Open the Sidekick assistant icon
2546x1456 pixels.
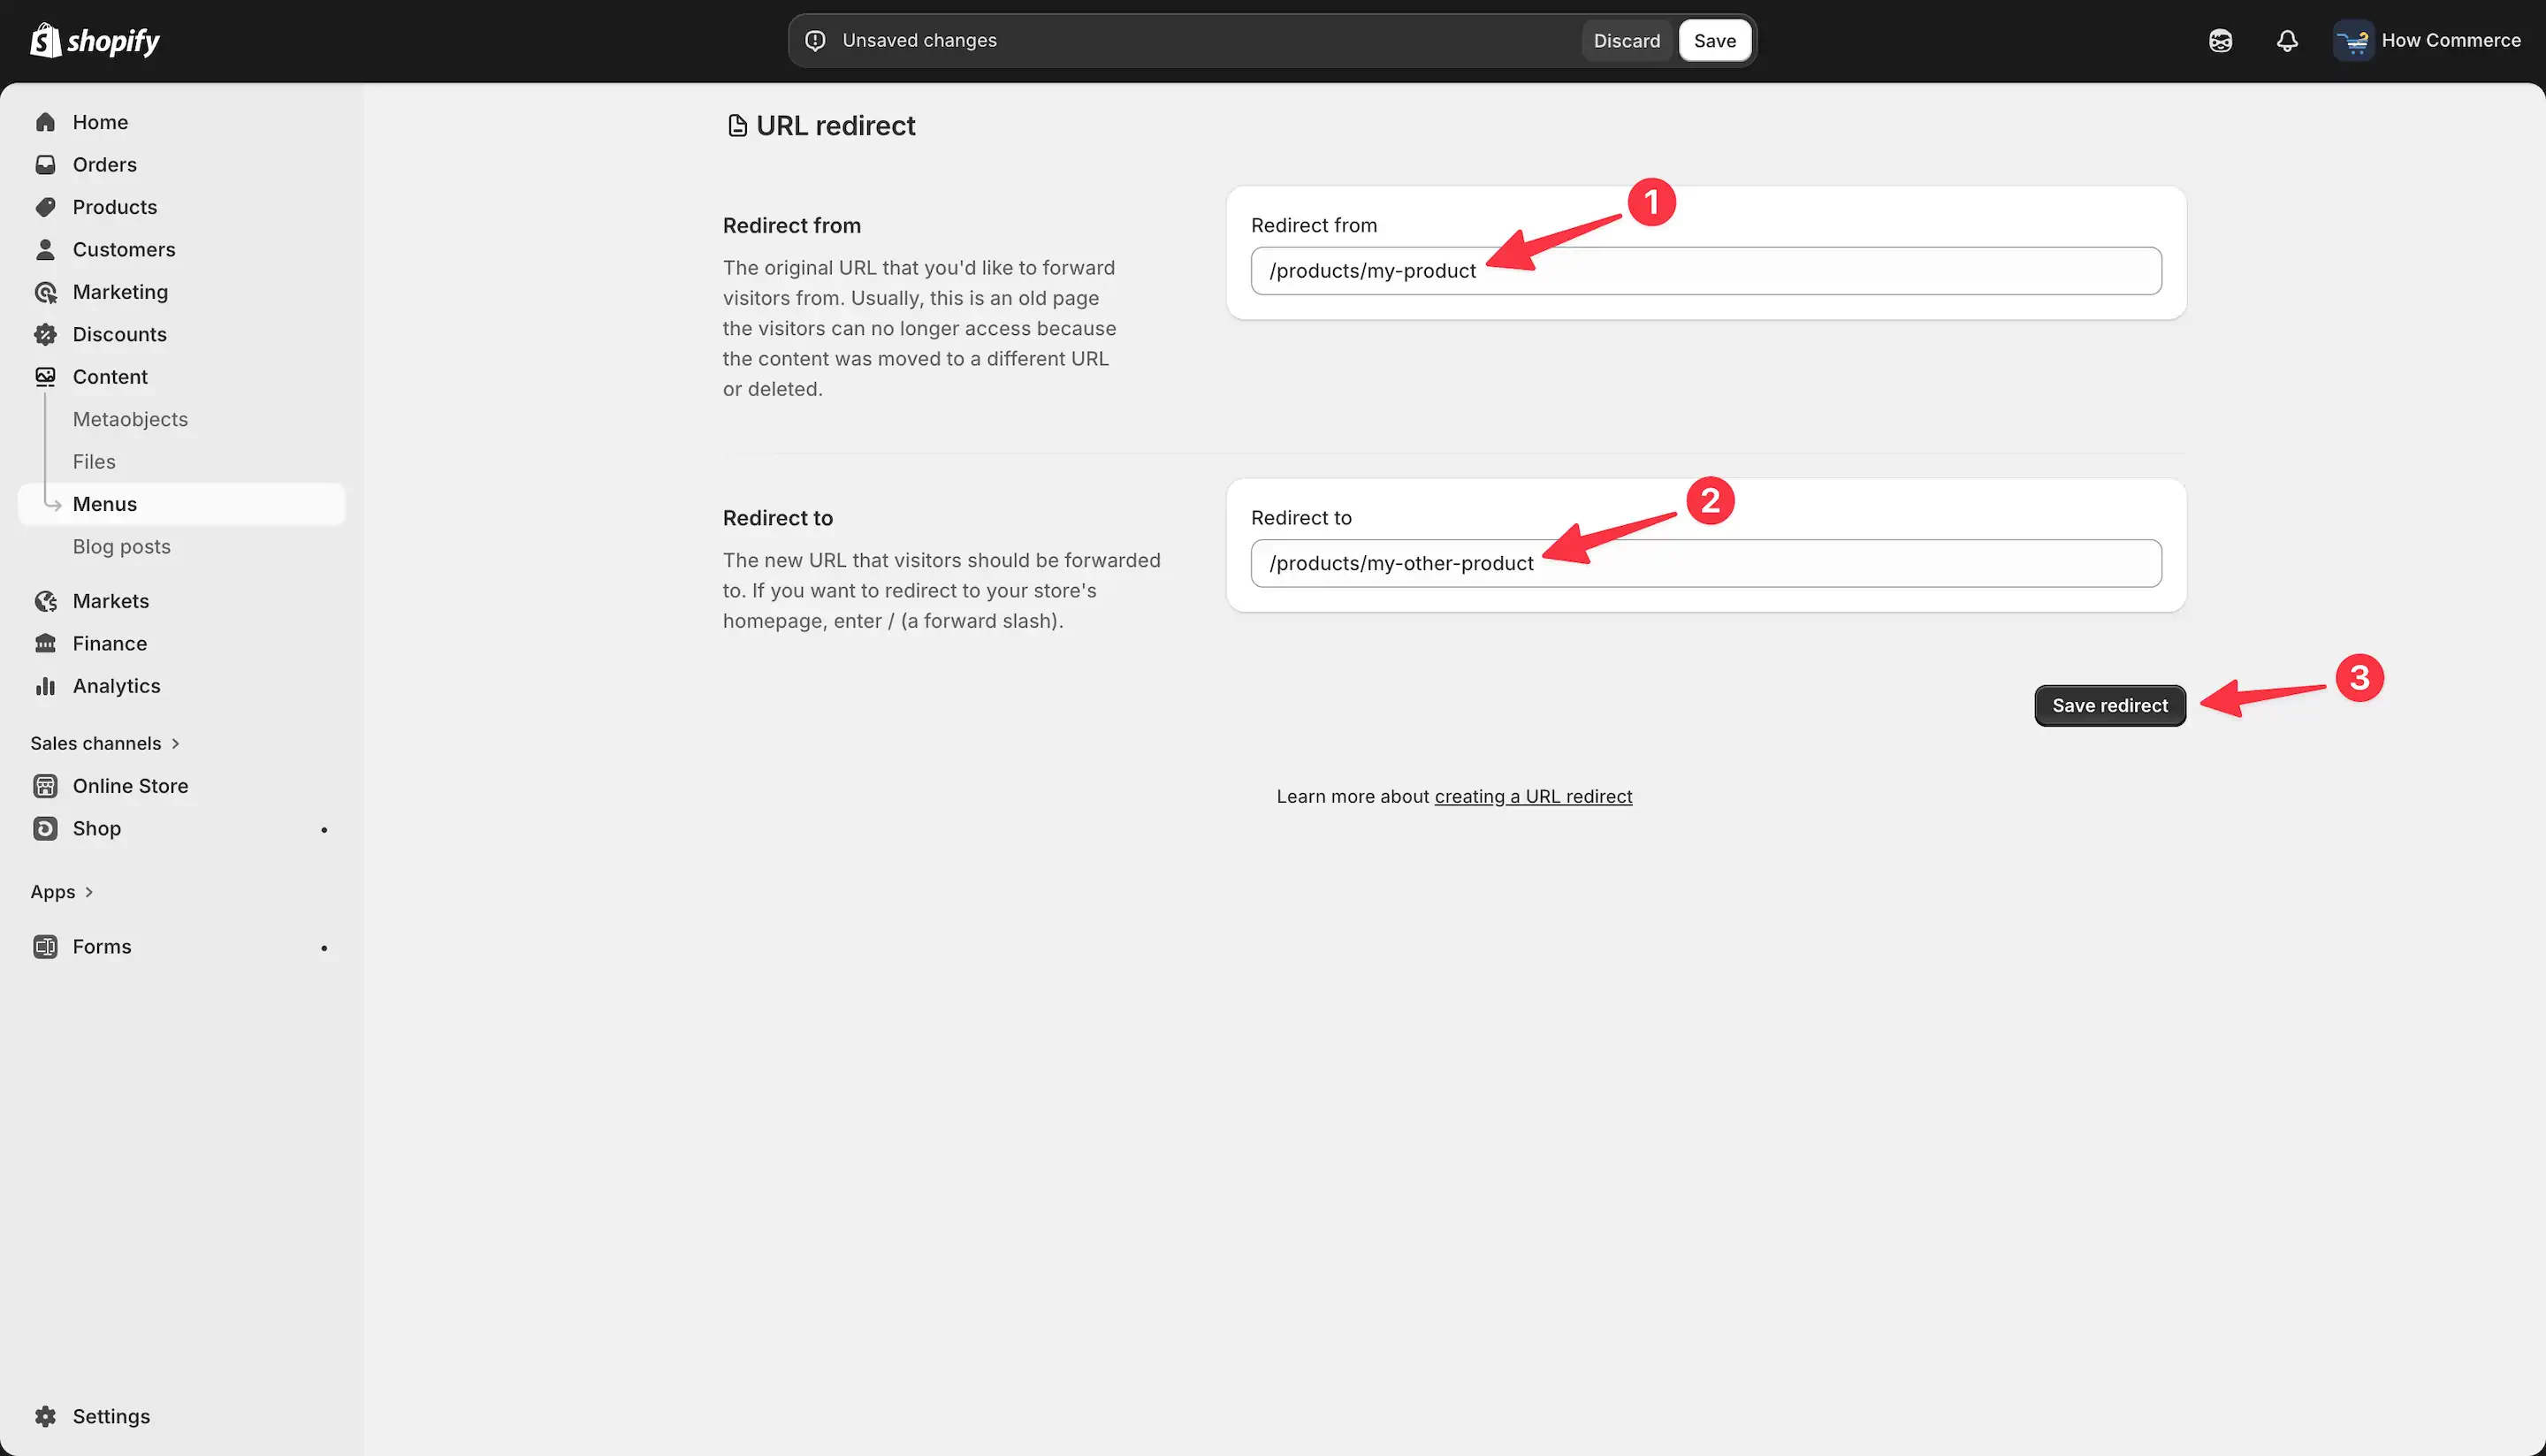2220,41
